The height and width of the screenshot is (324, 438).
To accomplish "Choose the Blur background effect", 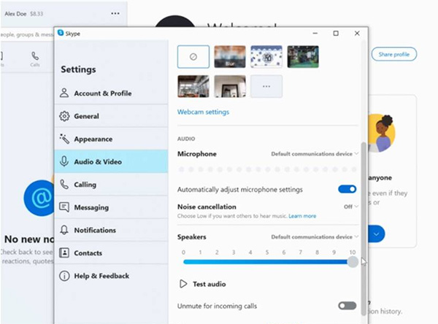I will click(x=230, y=57).
